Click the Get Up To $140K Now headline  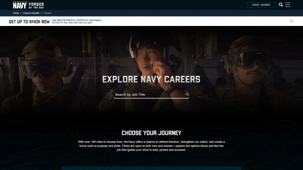click(29, 22)
